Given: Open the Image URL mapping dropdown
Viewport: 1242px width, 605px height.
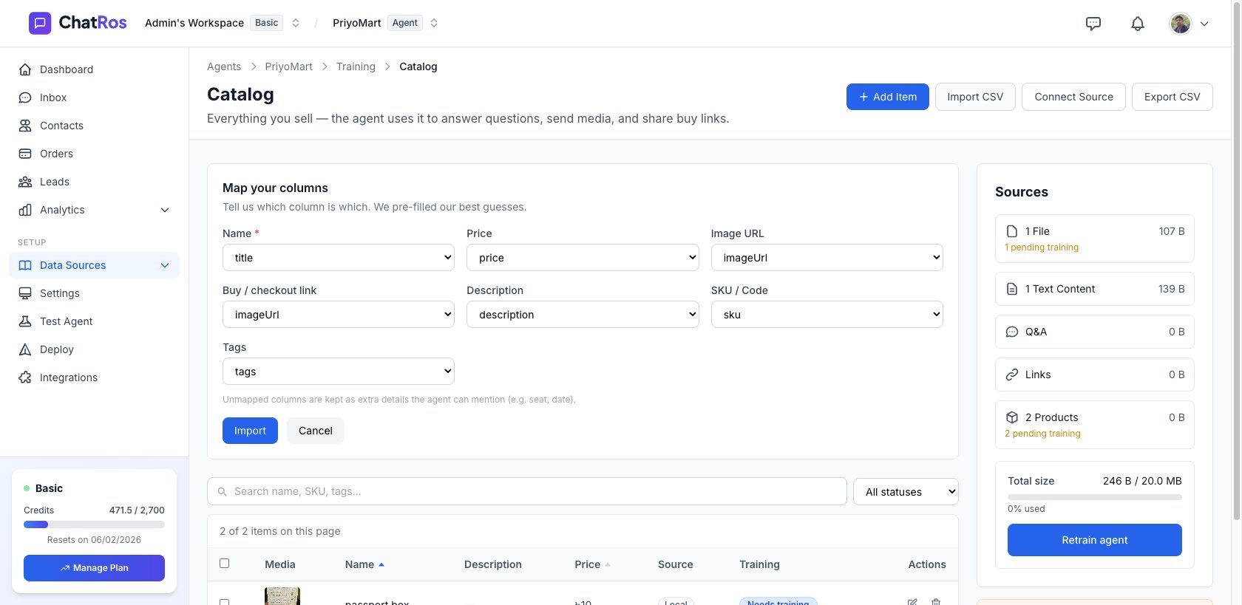Looking at the screenshot, I should [x=827, y=258].
